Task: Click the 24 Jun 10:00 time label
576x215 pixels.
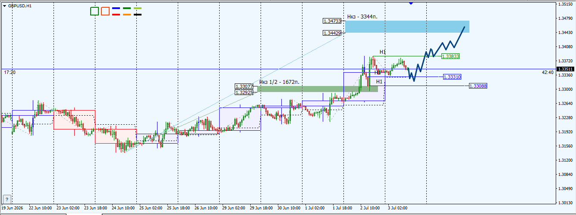Action: coord(123,208)
